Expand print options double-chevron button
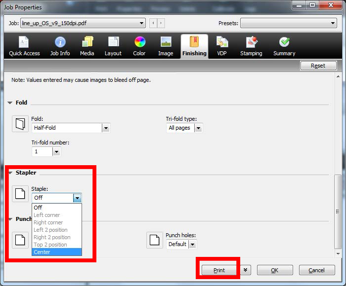This screenshot has height=286, width=346. 246,270
